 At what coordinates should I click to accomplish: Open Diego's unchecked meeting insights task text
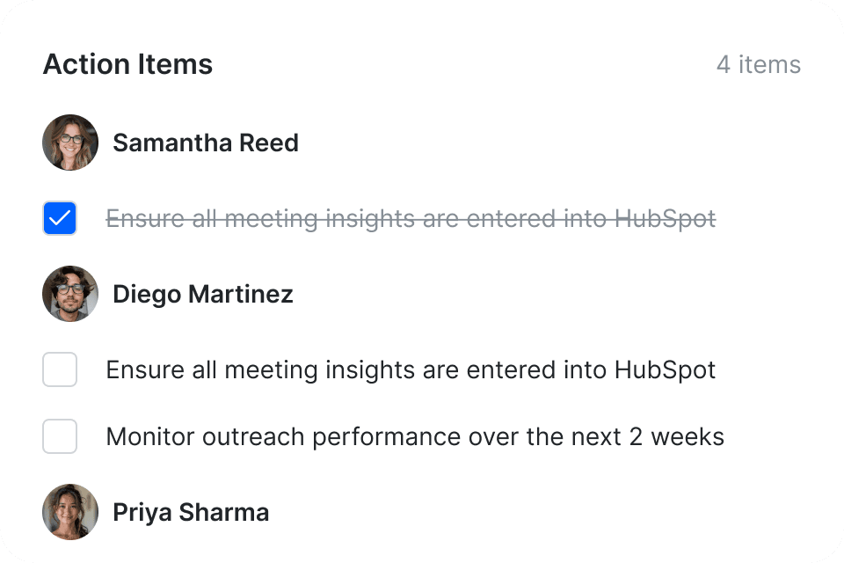[x=411, y=370]
